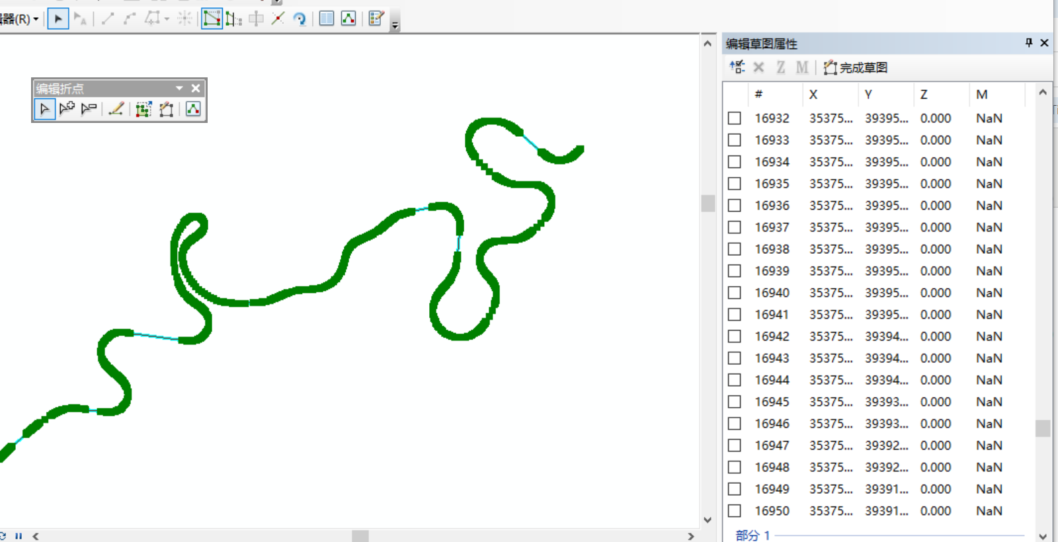Image resolution: width=1058 pixels, height=542 pixels.
Task: Open the Editor (R) dropdown menu
Action: 20,19
